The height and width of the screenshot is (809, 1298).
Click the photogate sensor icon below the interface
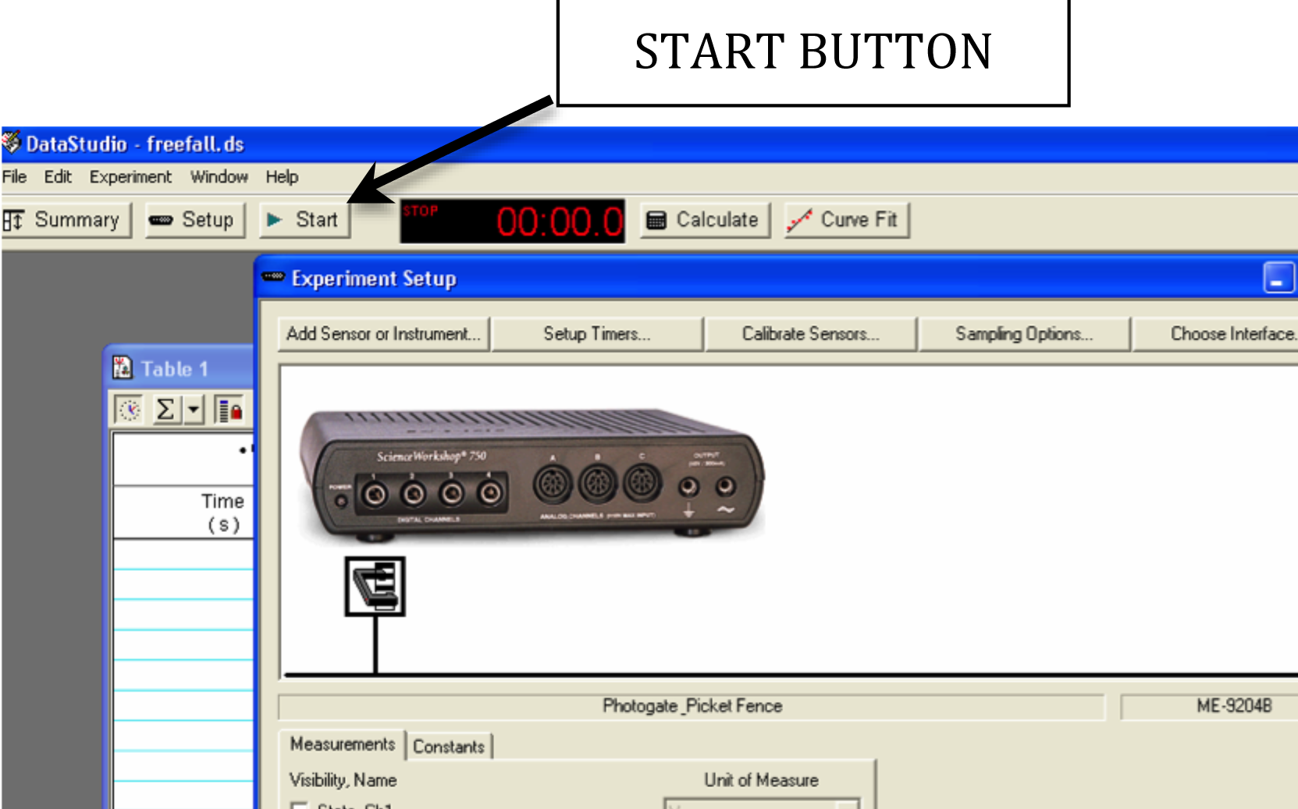point(375,587)
